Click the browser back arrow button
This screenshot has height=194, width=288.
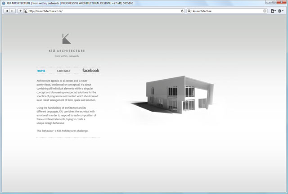click(x=7, y=11)
